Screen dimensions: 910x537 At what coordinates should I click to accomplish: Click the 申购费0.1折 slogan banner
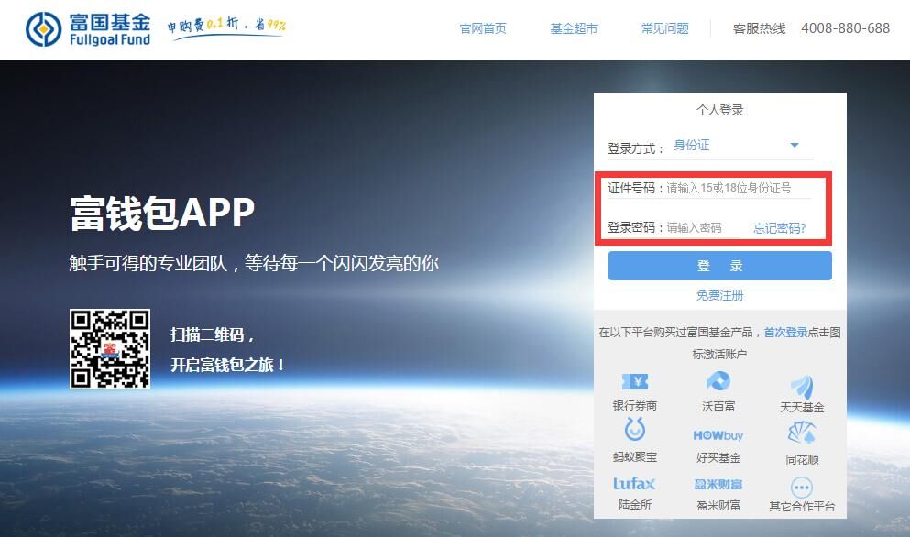(227, 27)
